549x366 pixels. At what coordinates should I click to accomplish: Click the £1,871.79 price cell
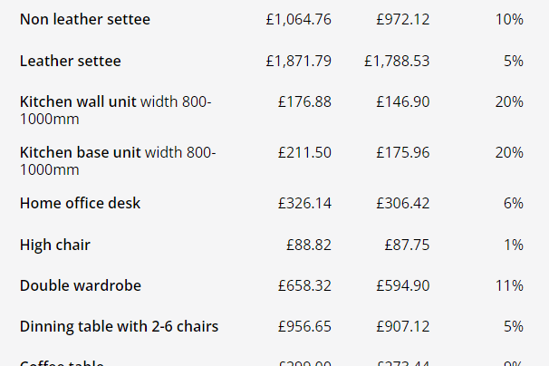(298, 61)
